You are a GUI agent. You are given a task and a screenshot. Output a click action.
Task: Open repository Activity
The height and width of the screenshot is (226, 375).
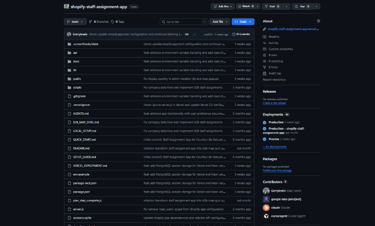coord(273,43)
